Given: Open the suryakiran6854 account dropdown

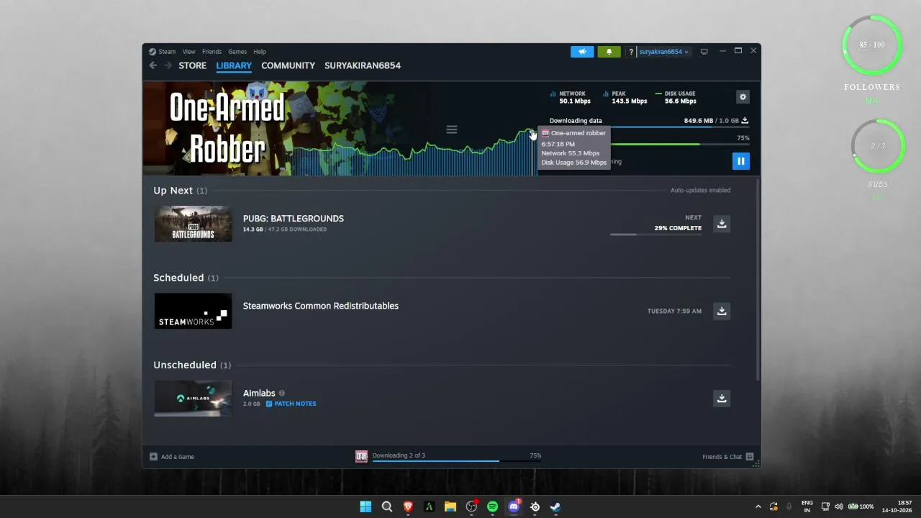Looking at the screenshot, I should coord(664,52).
